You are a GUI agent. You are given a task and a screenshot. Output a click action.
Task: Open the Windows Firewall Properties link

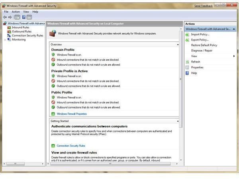pyautogui.click(x=72, y=114)
